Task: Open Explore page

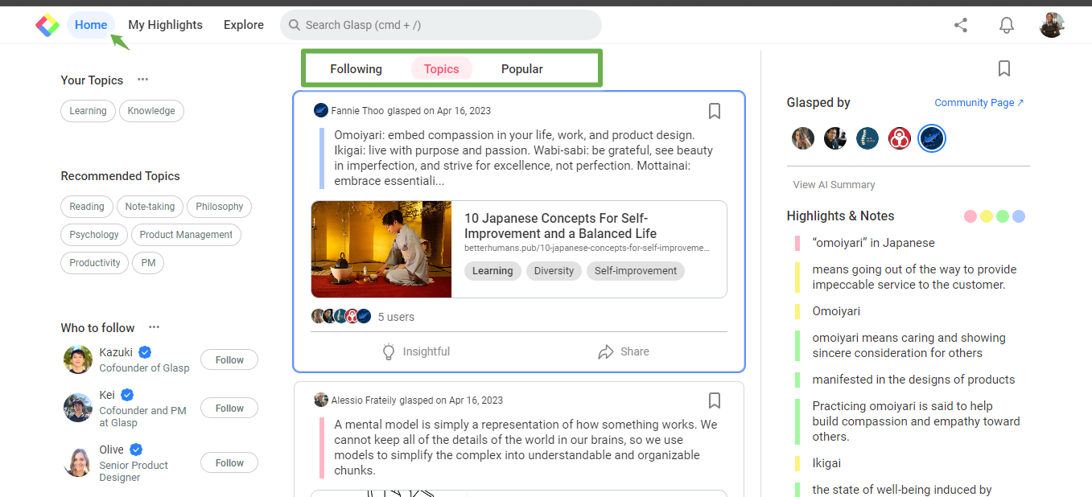Action: click(x=244, y=25)
